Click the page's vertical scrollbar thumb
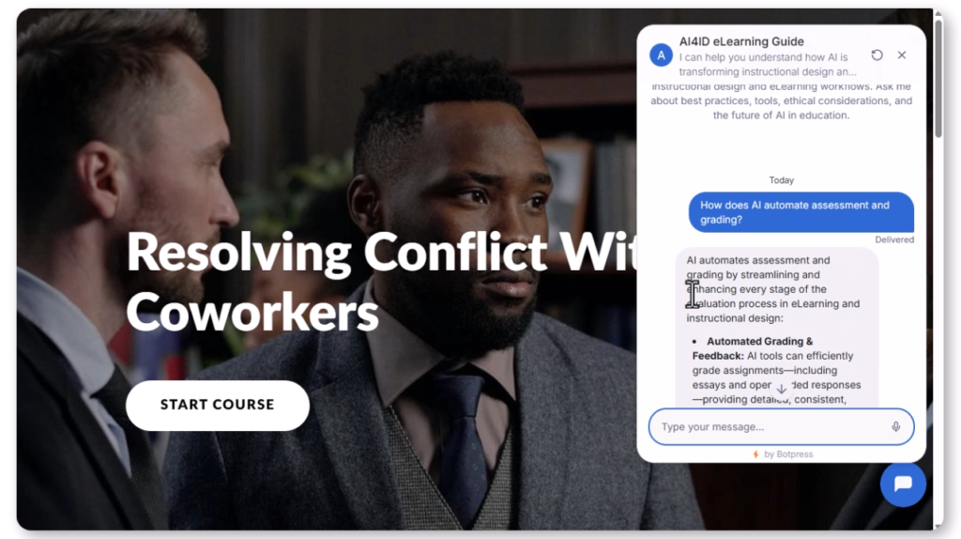The width and height of the screenshot is (961, 539). pos(938,77)
